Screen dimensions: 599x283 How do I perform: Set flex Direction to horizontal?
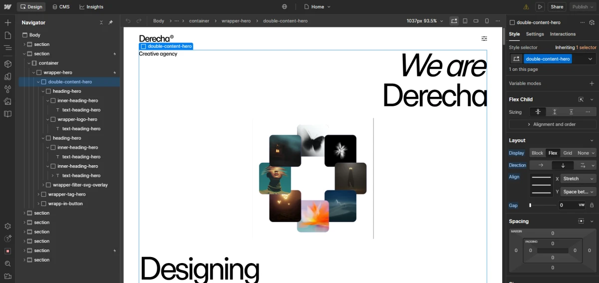[x=541, y=165]
